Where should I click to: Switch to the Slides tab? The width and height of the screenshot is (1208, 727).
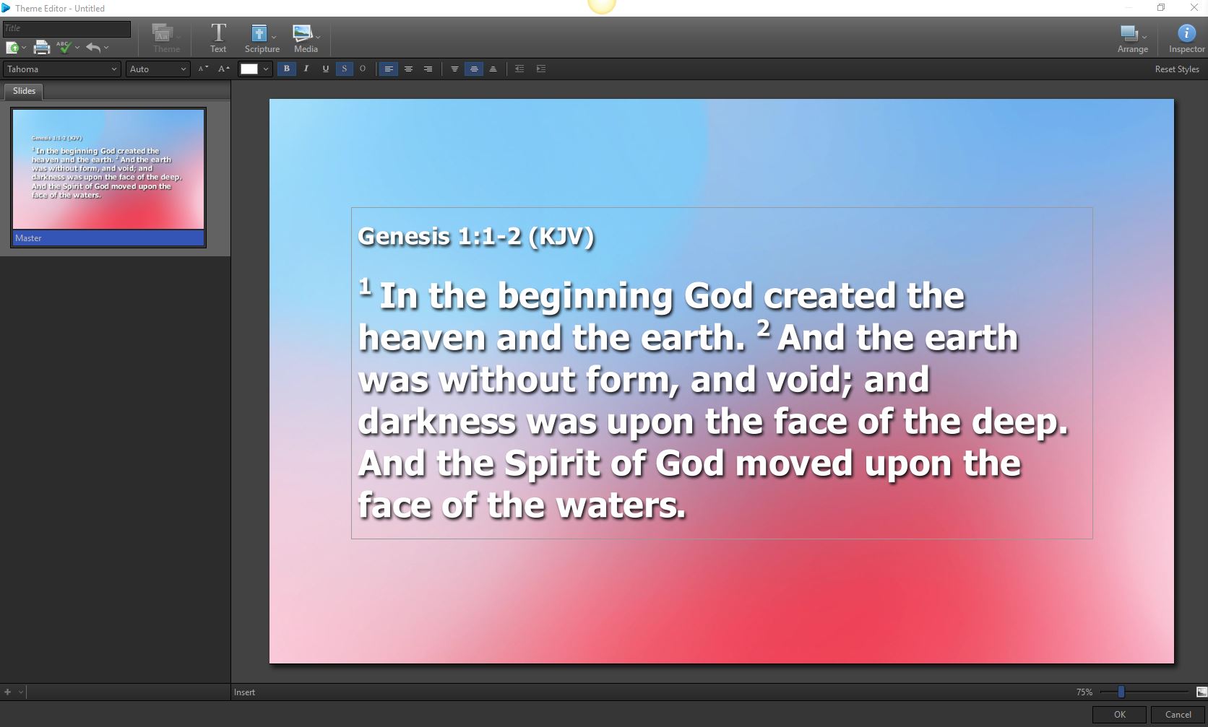point(23,91)
